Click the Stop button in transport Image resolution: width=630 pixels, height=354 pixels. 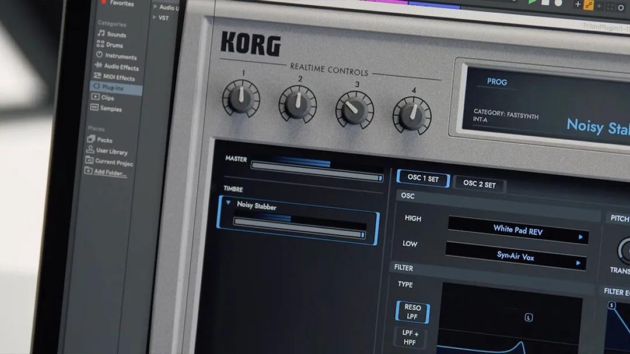(x=545, y=2)
